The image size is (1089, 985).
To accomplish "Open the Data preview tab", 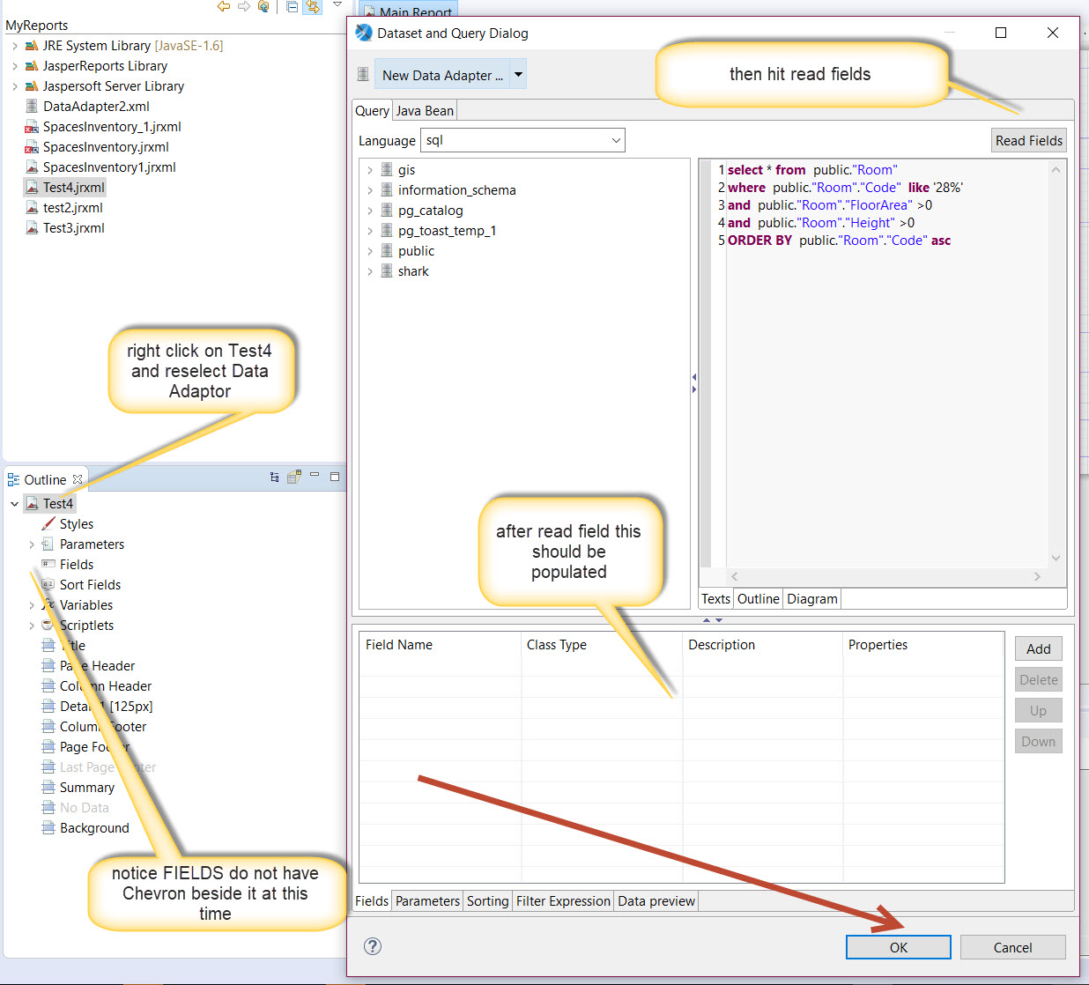I will point(656,900).
